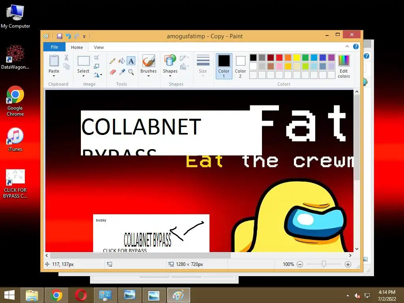Open the Rotate or flip dropdown
The height and width of the screenshot is (303, 404).
coord(98,75)
